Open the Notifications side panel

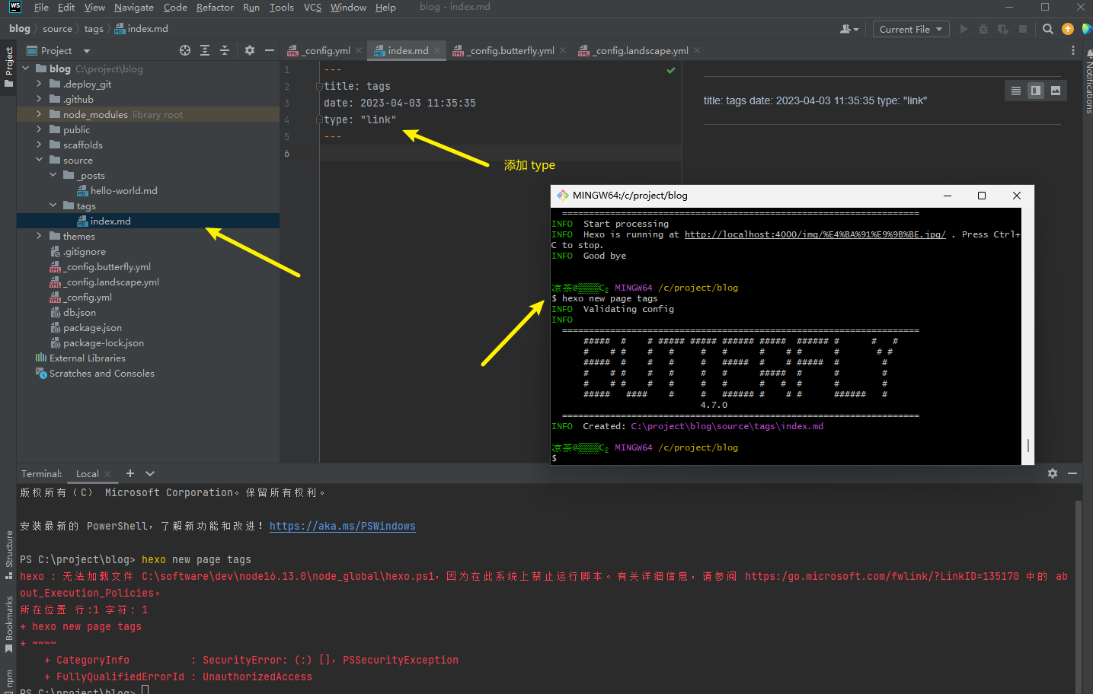[1088, 82]
